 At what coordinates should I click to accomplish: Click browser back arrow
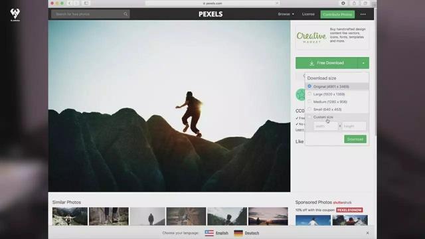pos(70,3)
